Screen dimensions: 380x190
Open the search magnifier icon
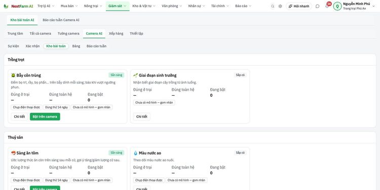273,6
